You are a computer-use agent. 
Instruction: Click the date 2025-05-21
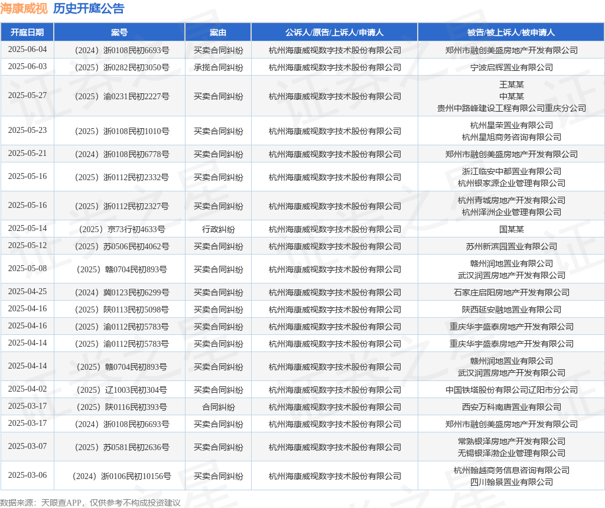[x=27, y=153]
